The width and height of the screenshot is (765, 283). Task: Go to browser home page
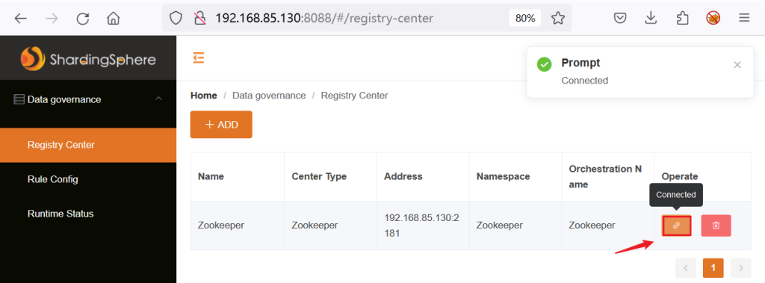click(114, 19)
